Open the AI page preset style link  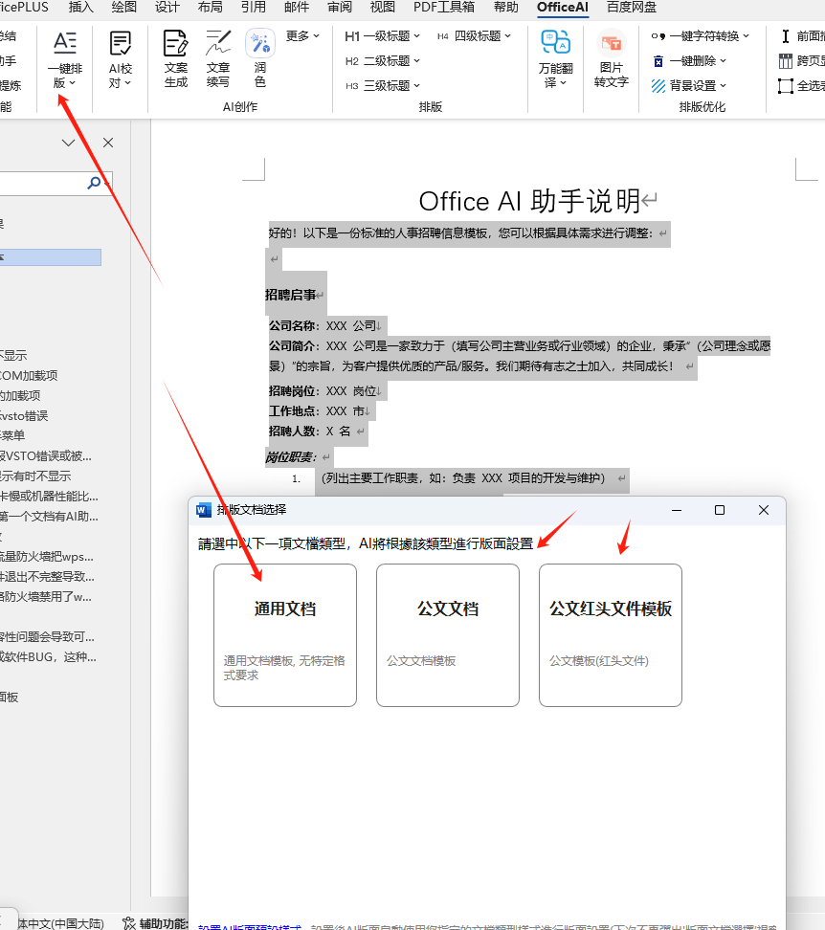click(x=250, y=926)
